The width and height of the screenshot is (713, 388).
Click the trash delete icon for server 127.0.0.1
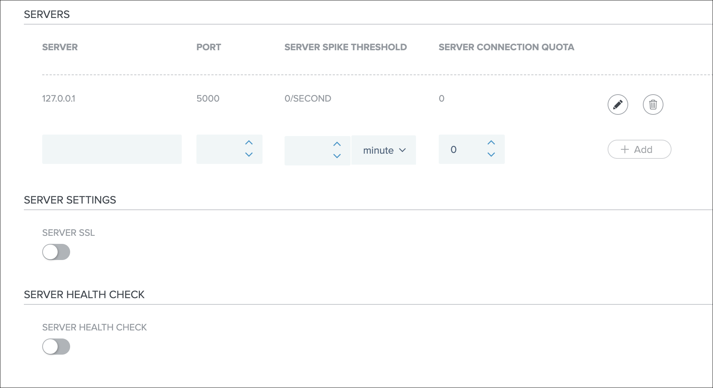[653, 105]
